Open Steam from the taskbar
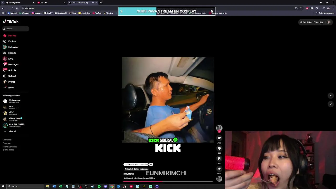This screenshot has width=336, height=189. point(92,186)
